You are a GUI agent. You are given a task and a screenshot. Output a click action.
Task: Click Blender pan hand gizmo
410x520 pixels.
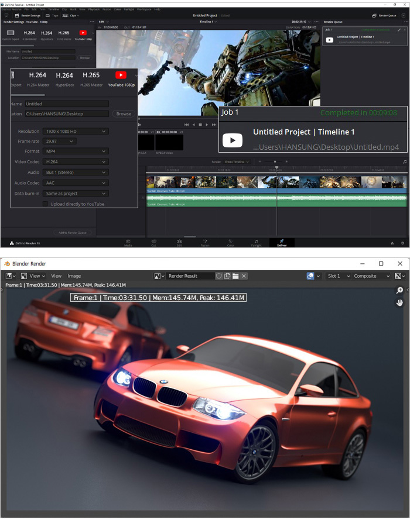(399, 302)
